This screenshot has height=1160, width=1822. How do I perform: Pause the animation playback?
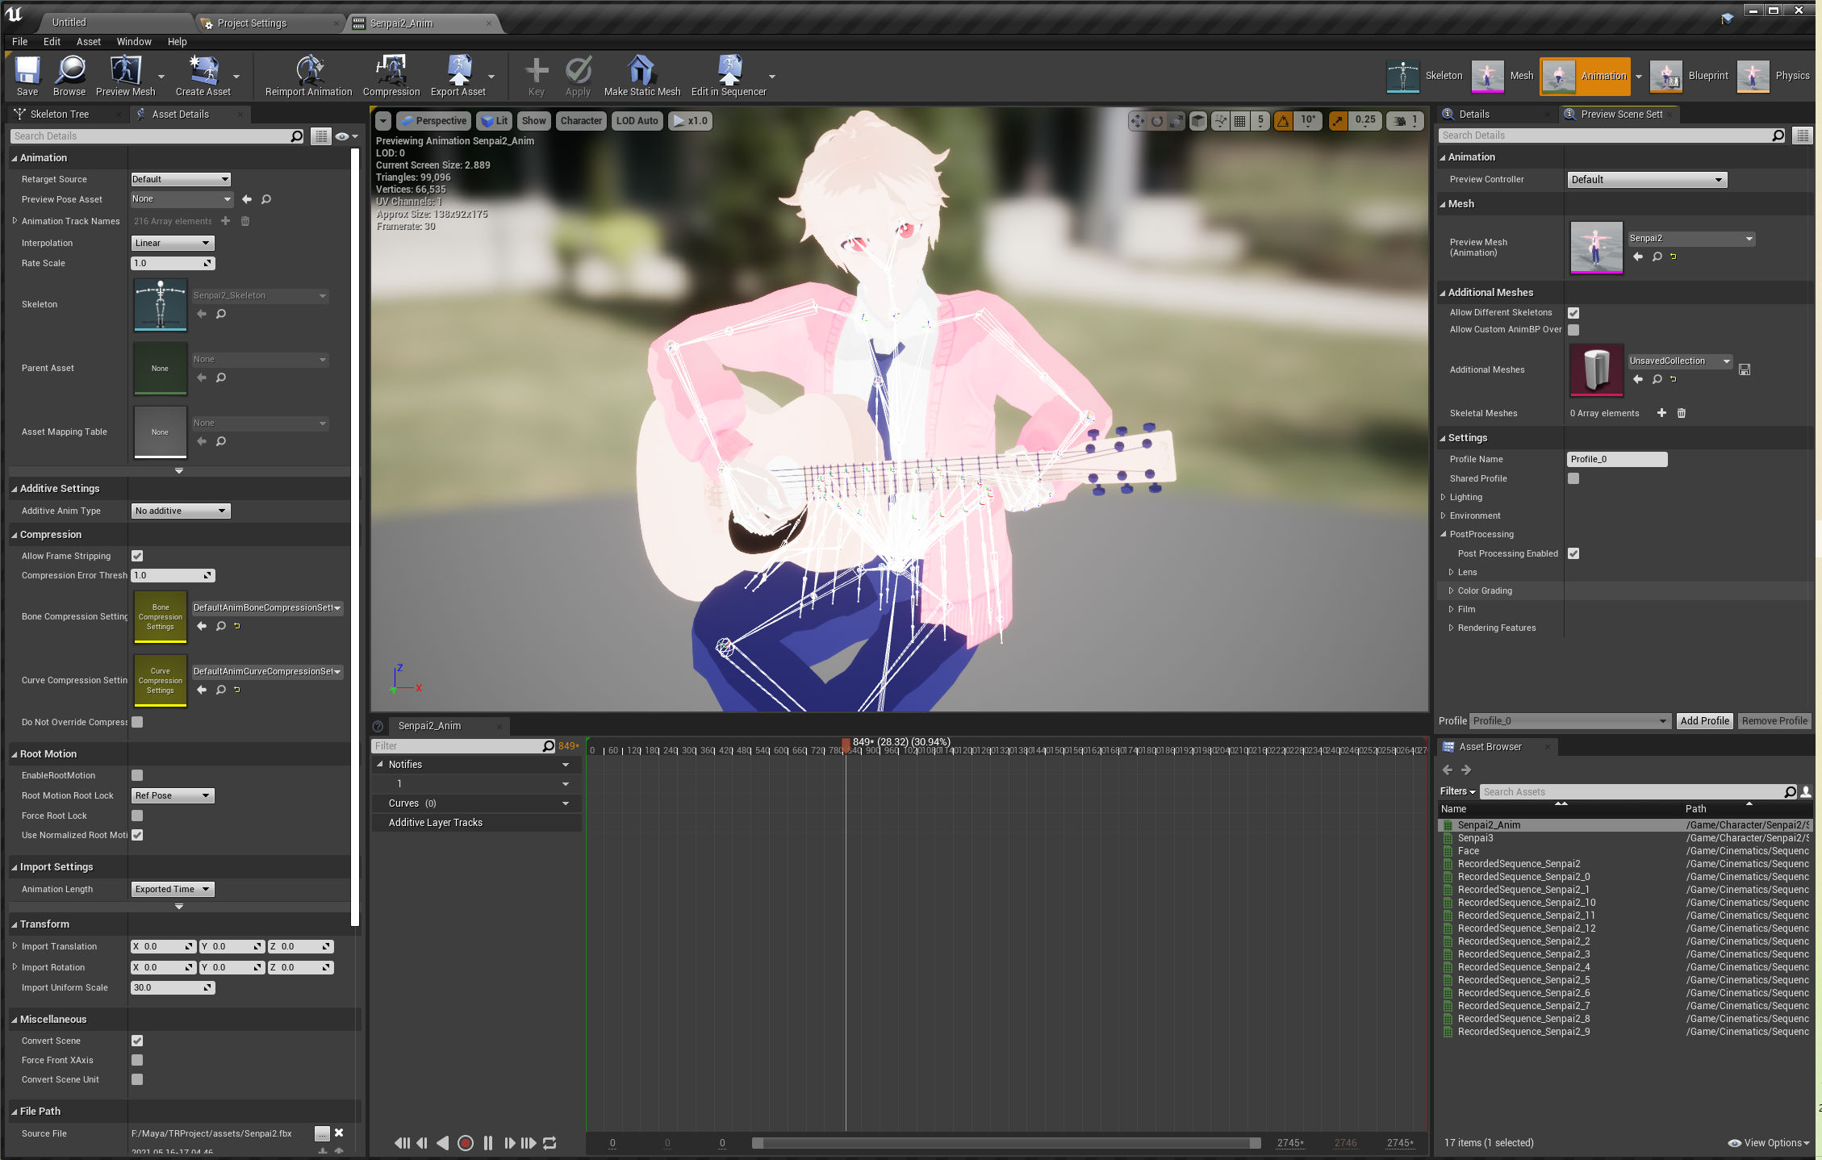click(x=488, y=1143)
